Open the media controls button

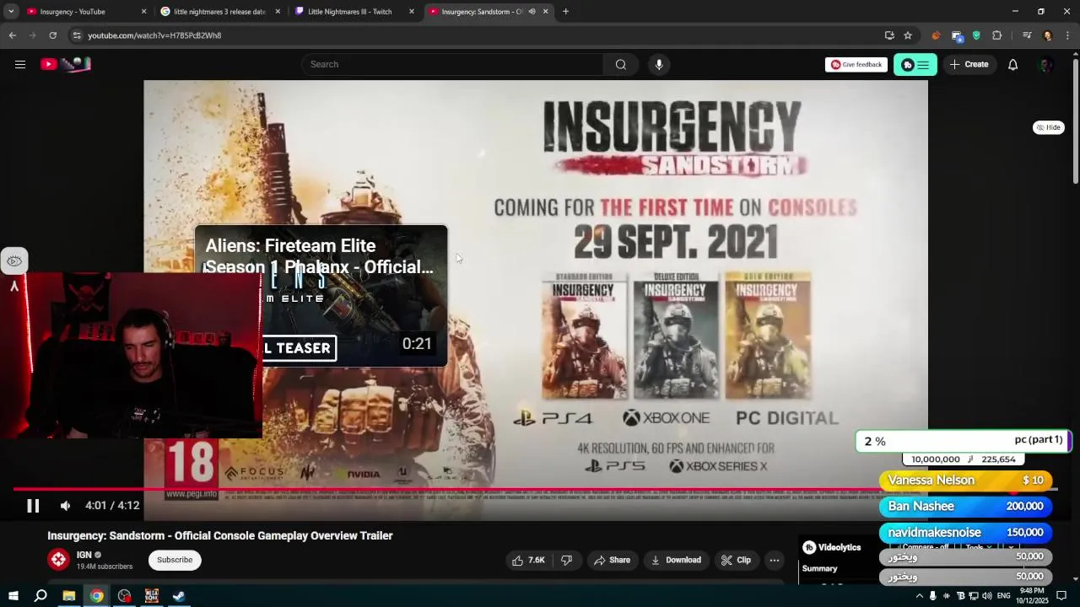[x=1027, y=35]
